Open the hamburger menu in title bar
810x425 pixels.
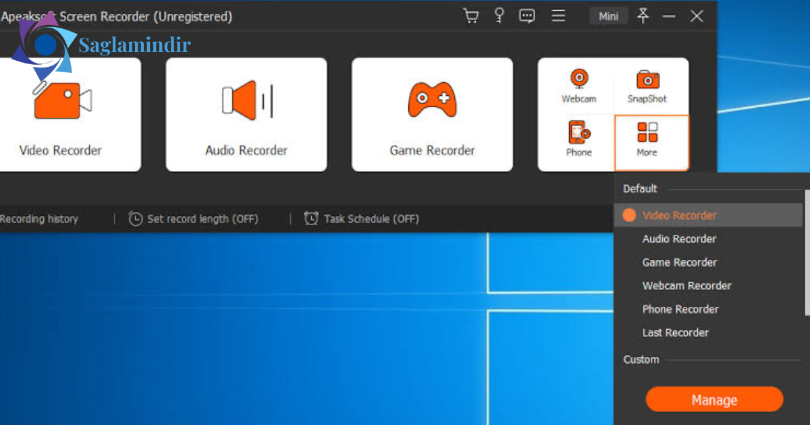pyautogui.click(x=558, y=16)
